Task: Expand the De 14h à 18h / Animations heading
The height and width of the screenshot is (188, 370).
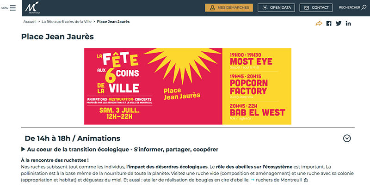Action: pyautogui.click(x=73, y=138)
